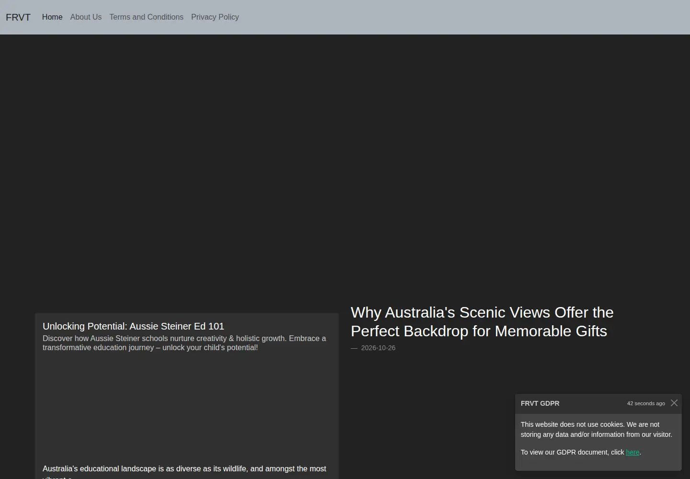Click 'Australia's educational landscape' paragraph text
Image resolution: width=690 pixels, height=479 pixels.
pos(184,471)
